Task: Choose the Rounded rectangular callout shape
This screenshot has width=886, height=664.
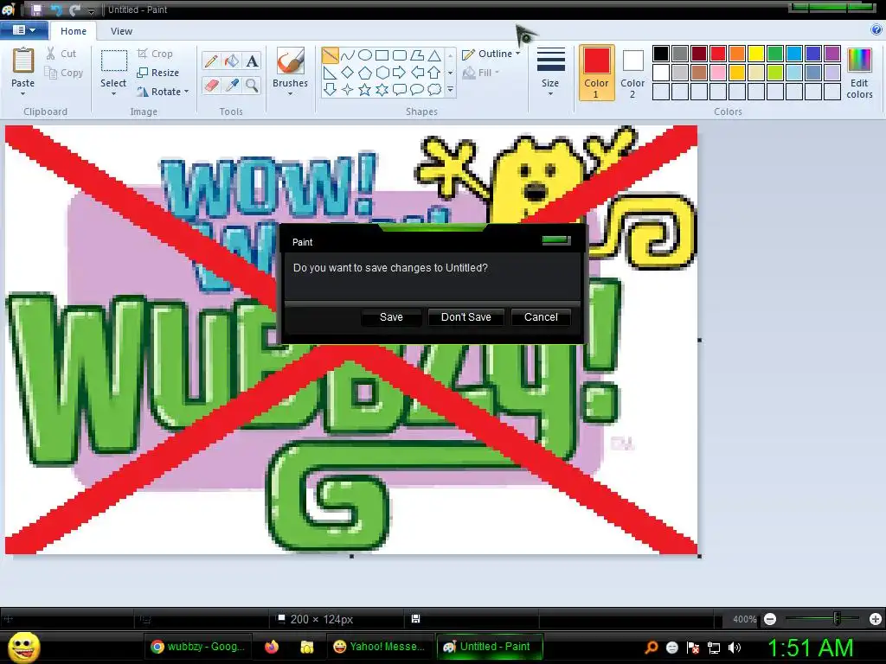Action: (x=400, y=89)
